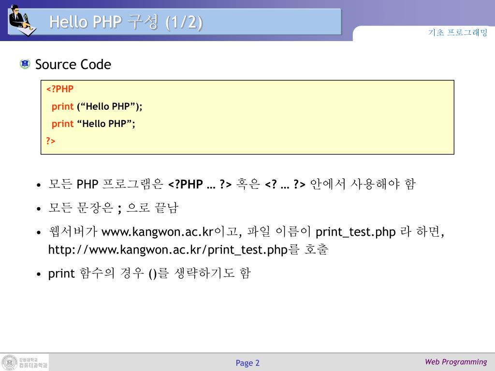Click the bullet 'print 함수의 경우 ()를 생략하기도 함'
The image size is (495, 371).
coord(149,273)
